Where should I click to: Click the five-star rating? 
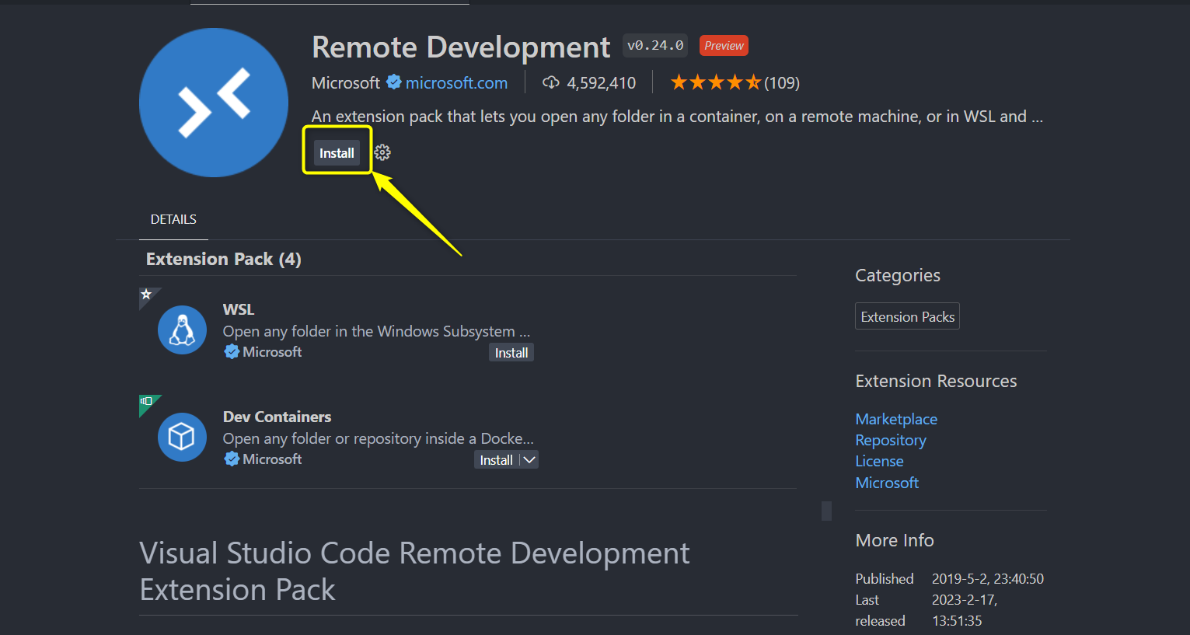click(x=715, y=82)
